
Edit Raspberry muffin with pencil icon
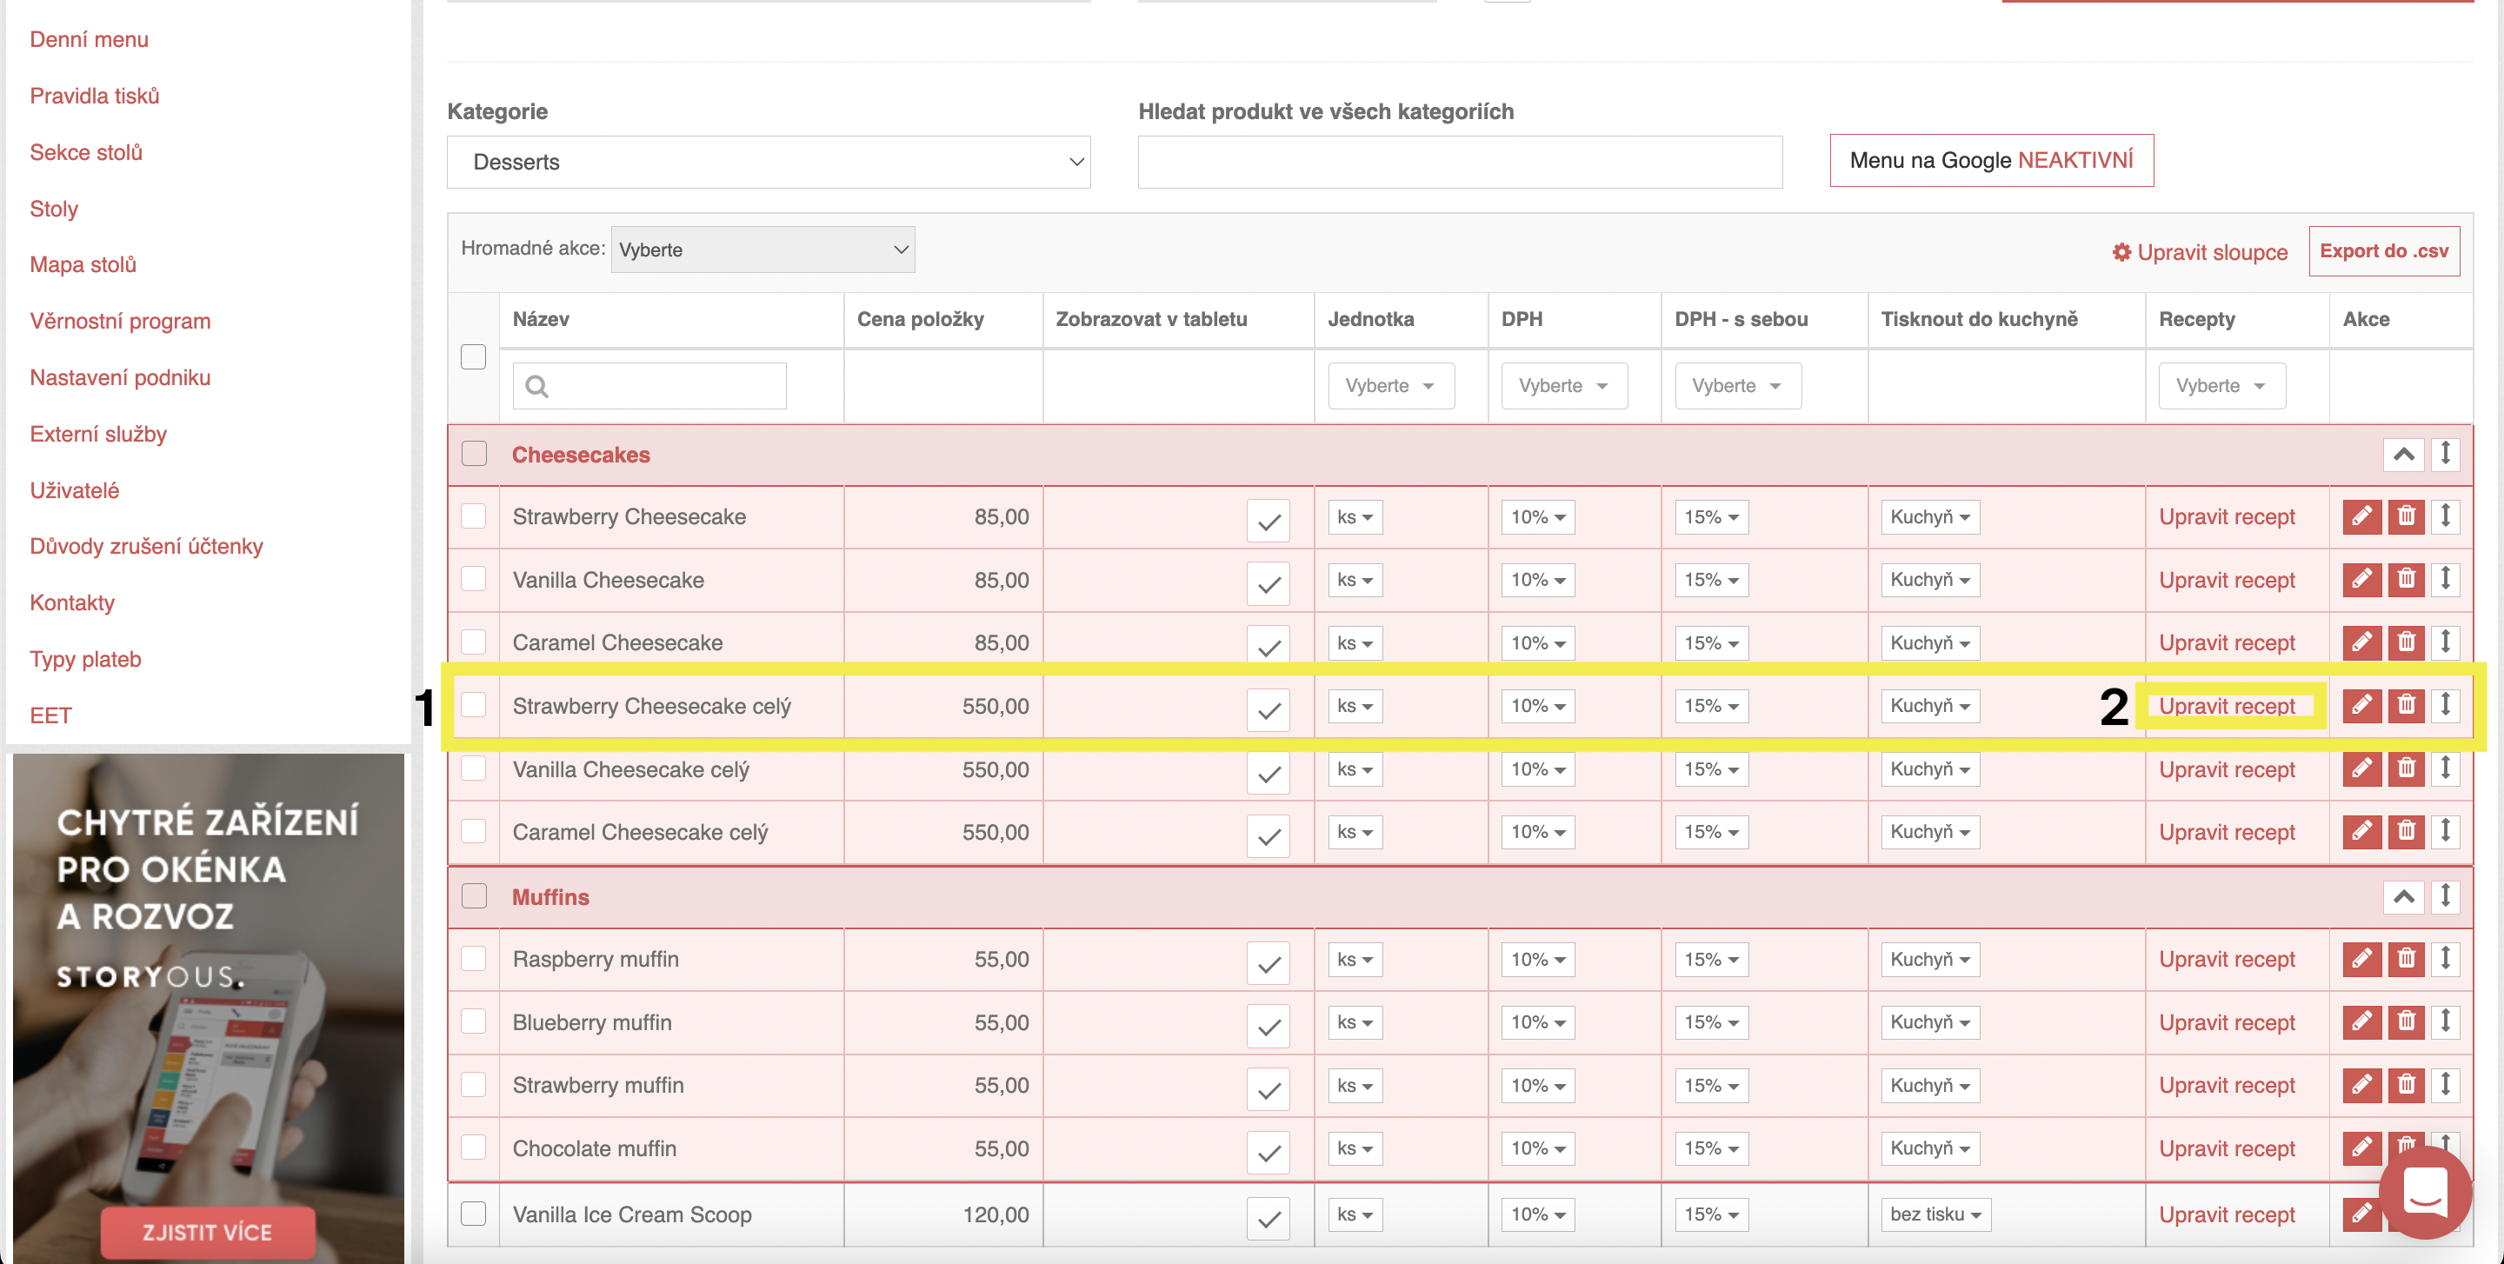(2361, 959)
